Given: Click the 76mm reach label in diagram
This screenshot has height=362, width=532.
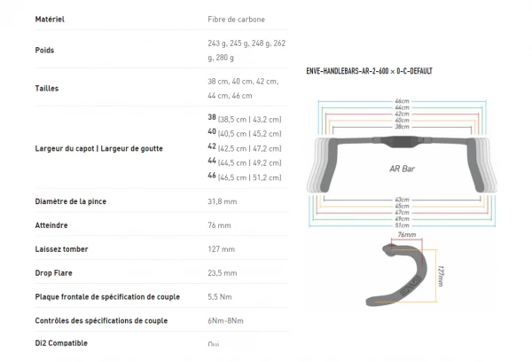Looking at the screenshot, I should point(407,236).
